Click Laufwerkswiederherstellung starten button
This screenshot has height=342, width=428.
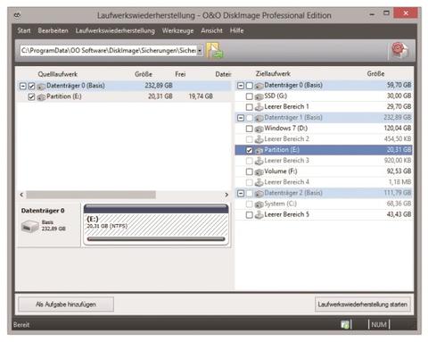point(363,304)
